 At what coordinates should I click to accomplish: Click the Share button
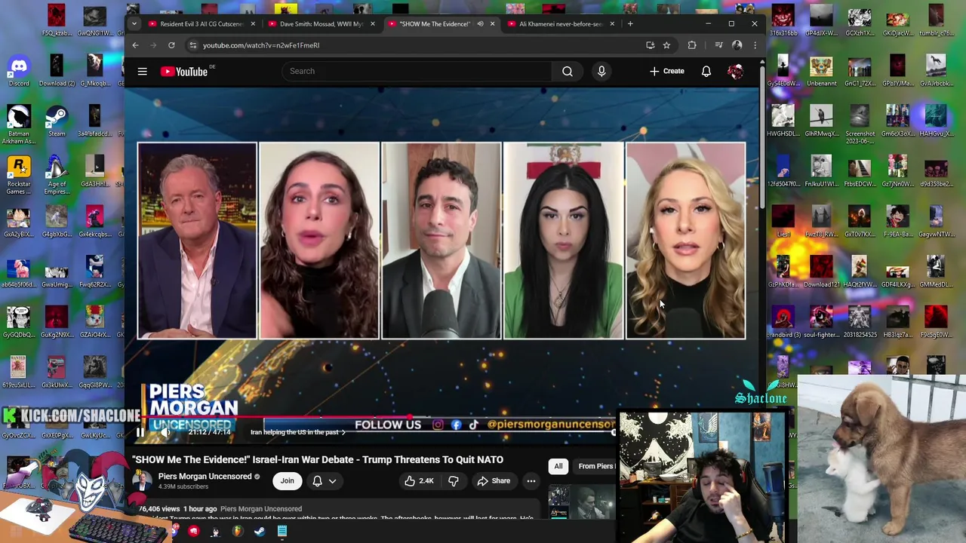[494, 481]
